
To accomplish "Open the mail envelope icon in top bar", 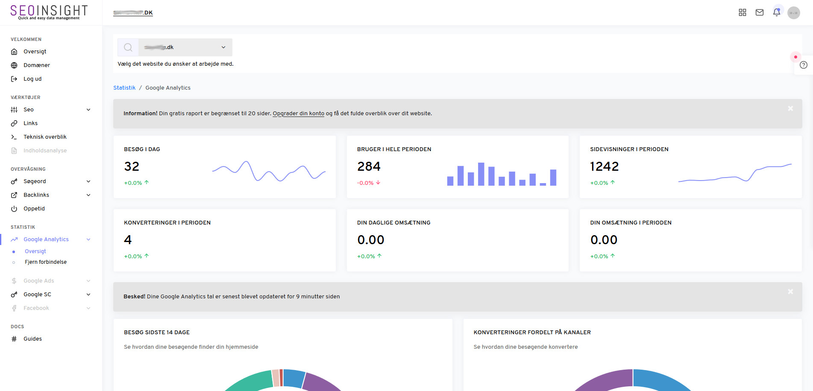I will [x=760, y=12].
